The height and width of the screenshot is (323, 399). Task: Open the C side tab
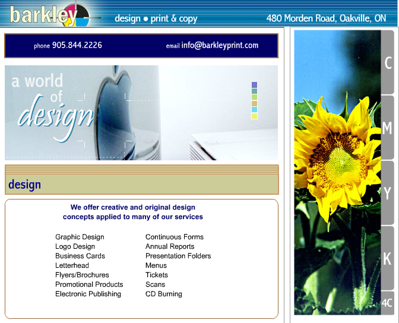point(388,62)
